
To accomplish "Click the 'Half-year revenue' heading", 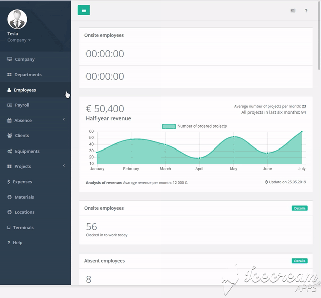I will tap(108, 118).
